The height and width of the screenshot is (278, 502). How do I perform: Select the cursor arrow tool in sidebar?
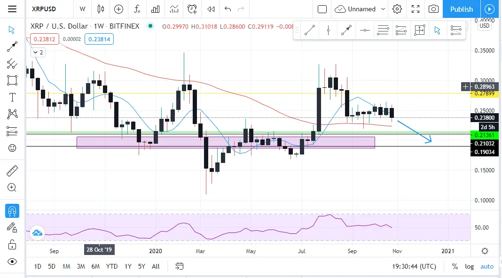[12, 30]
